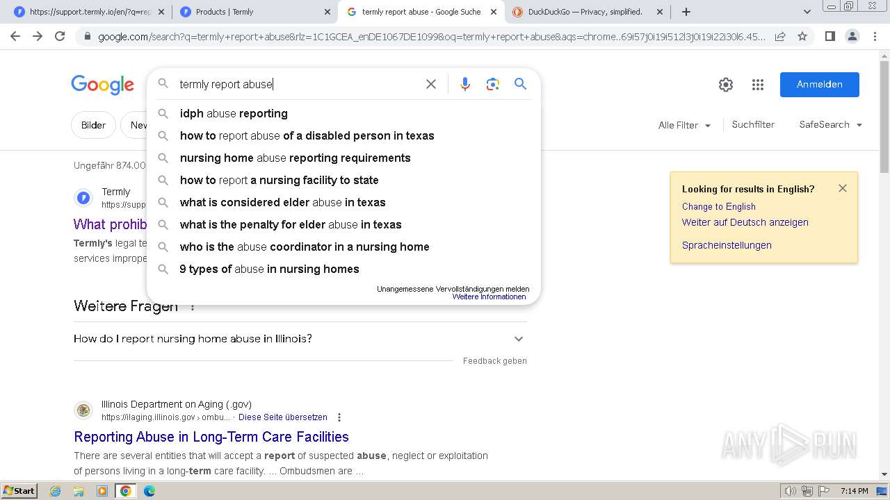Select suggestion about disabled person in texas
This screenshot has width=890, height=500.
click(343, 135)
